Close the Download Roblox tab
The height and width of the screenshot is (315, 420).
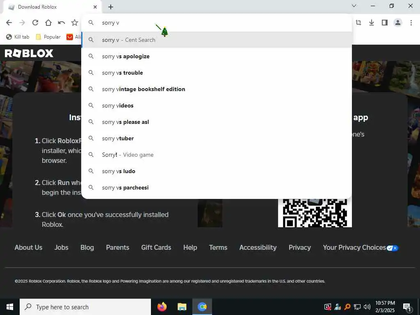point(95,7)
